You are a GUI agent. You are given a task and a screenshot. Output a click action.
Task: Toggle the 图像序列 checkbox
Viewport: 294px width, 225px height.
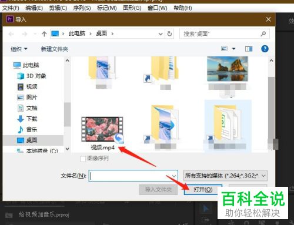(x=83, y=159)
